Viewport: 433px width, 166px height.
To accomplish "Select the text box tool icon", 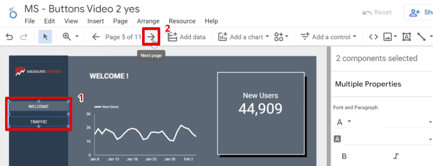I will point(407,37).
